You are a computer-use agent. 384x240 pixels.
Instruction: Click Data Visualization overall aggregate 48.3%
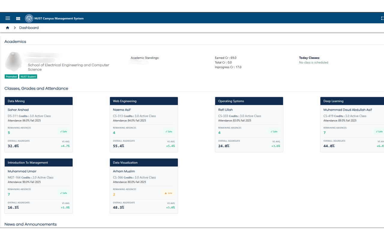pos(118,208)
